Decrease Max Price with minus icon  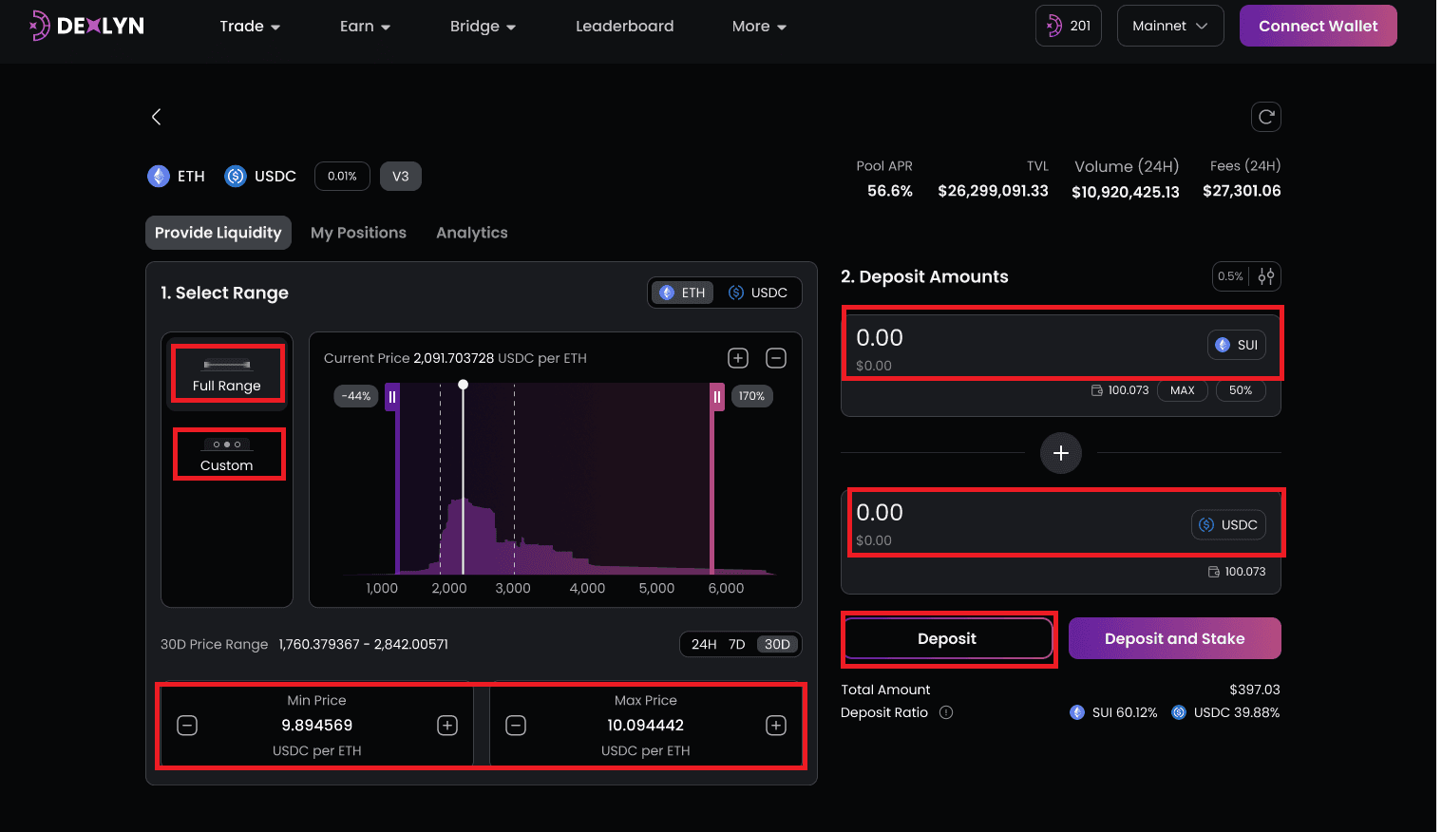[x=516, y=726]
